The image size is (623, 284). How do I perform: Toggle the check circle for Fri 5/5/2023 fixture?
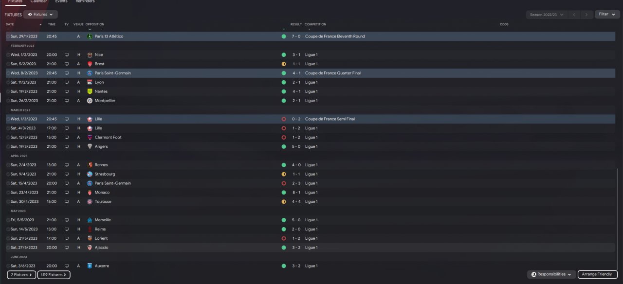pyautogui.click(x=8, y=220)
